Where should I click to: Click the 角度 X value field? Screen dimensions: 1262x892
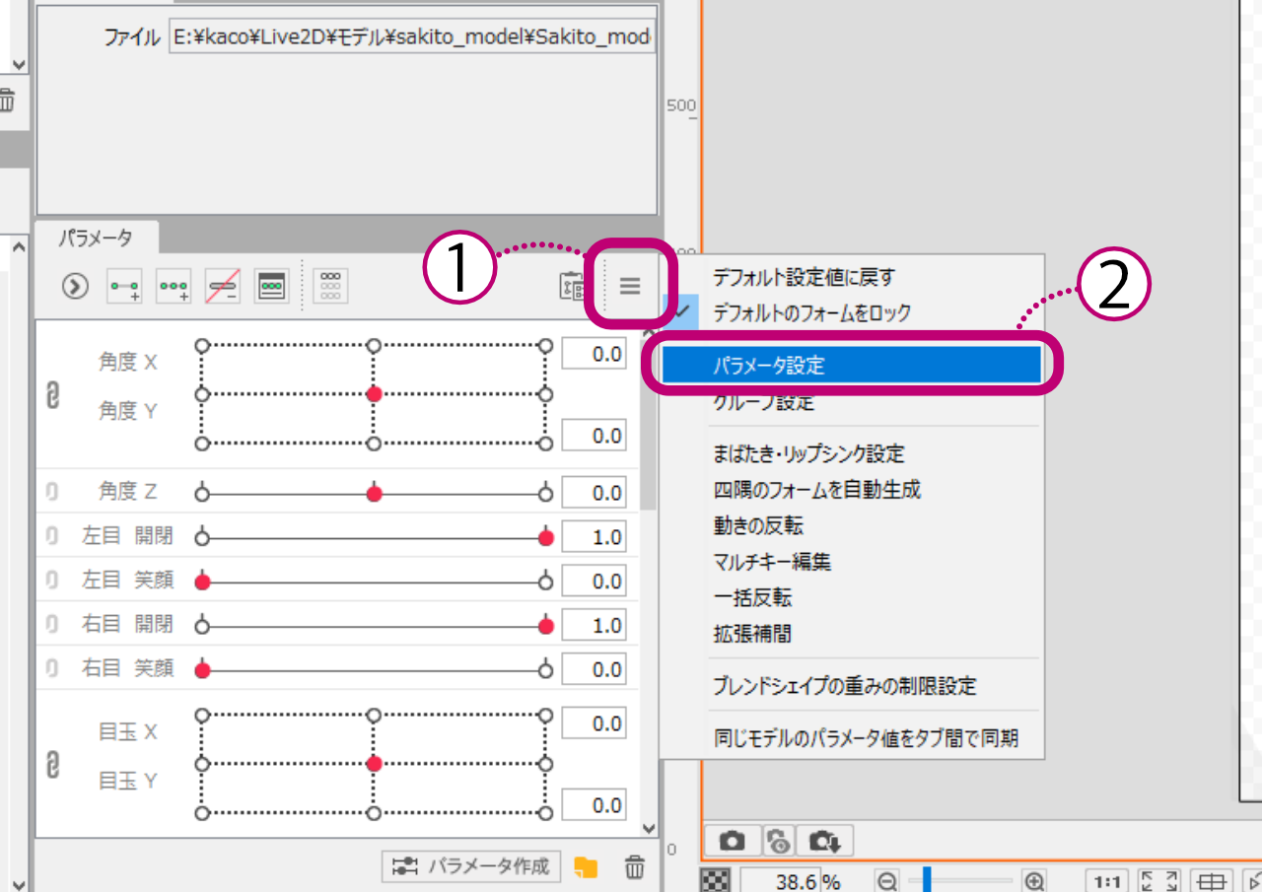[x=594, y=354]
